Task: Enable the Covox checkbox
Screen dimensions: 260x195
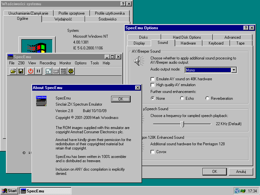Action: click(x=159, y=152)
